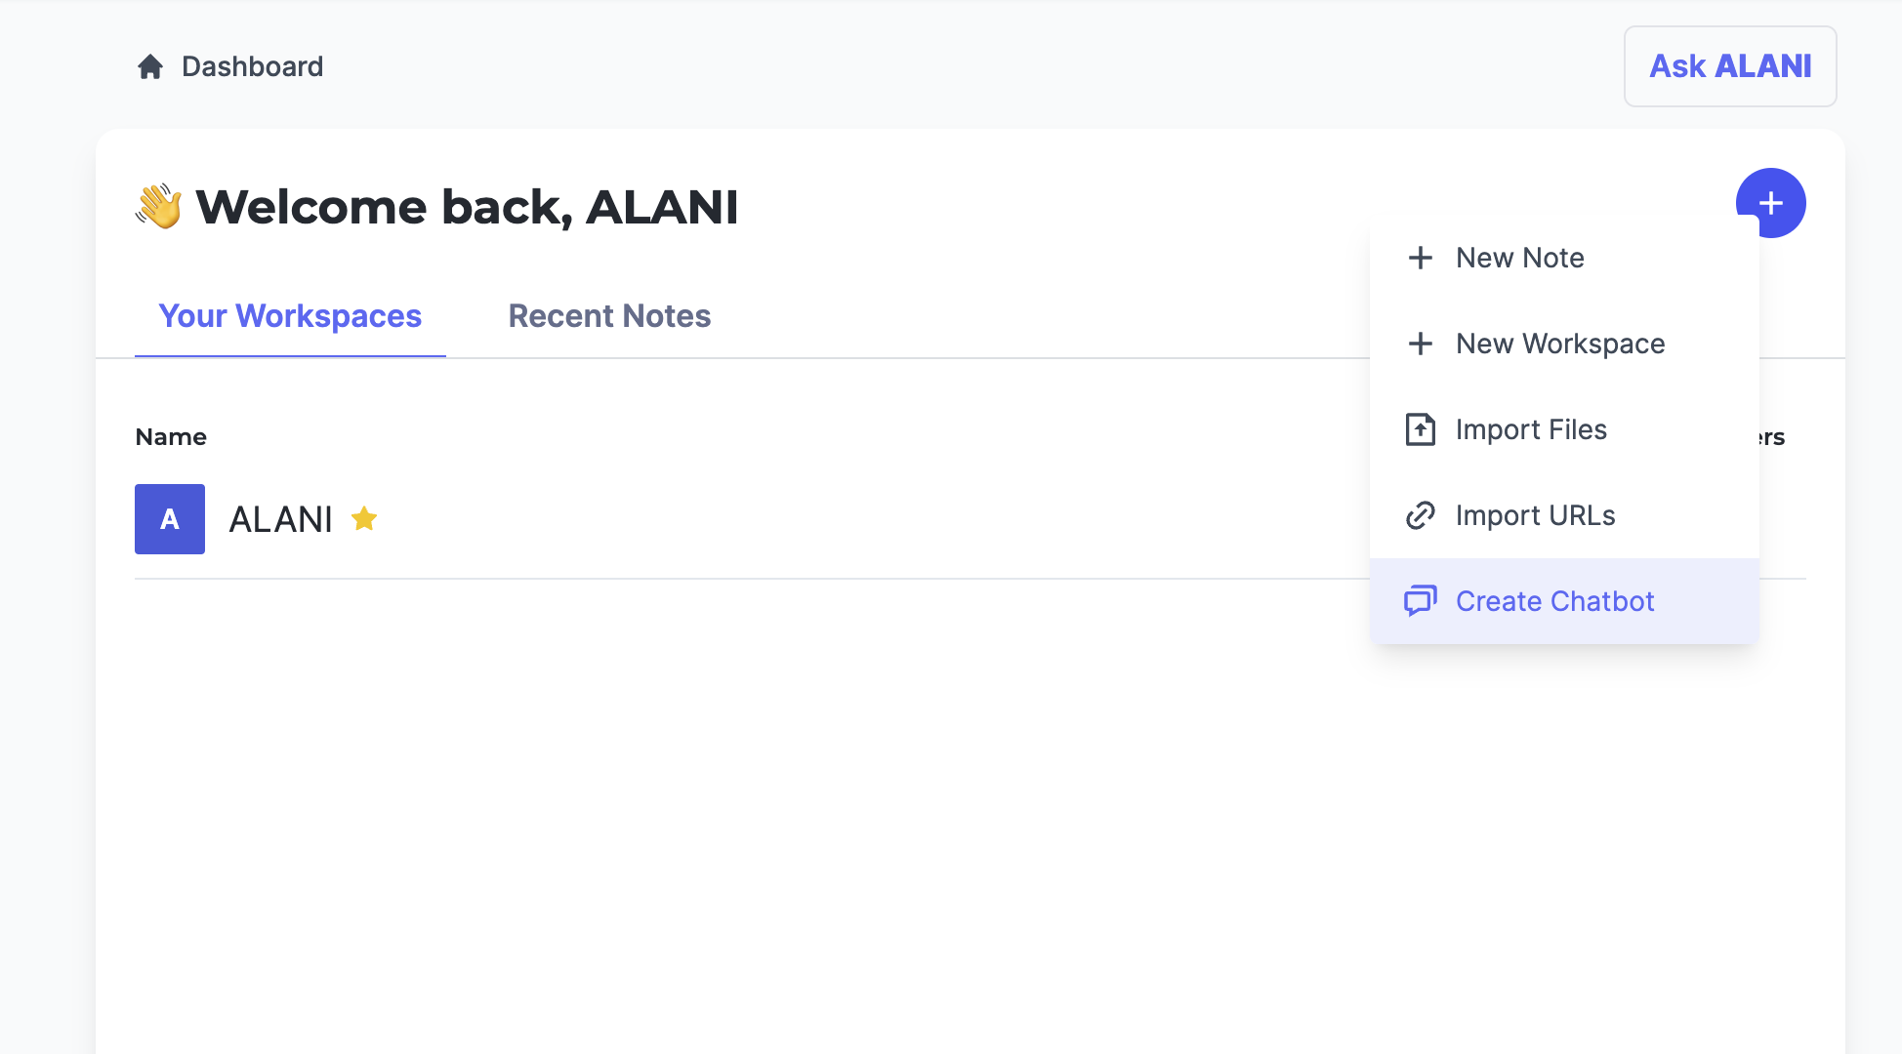The height and width of the screenshot is (1054, 1902).
Task: Open the Dashboard breadcrumb link
Action: click(x=252, y=66)
